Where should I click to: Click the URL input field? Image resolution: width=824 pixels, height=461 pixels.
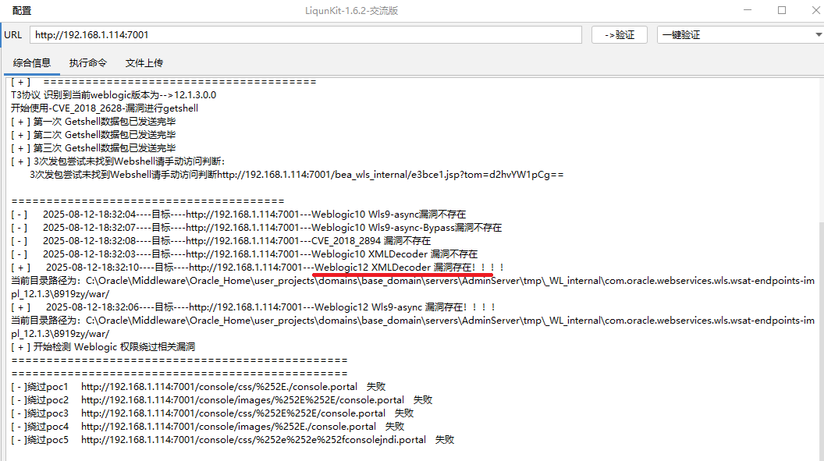coord(306,34)
